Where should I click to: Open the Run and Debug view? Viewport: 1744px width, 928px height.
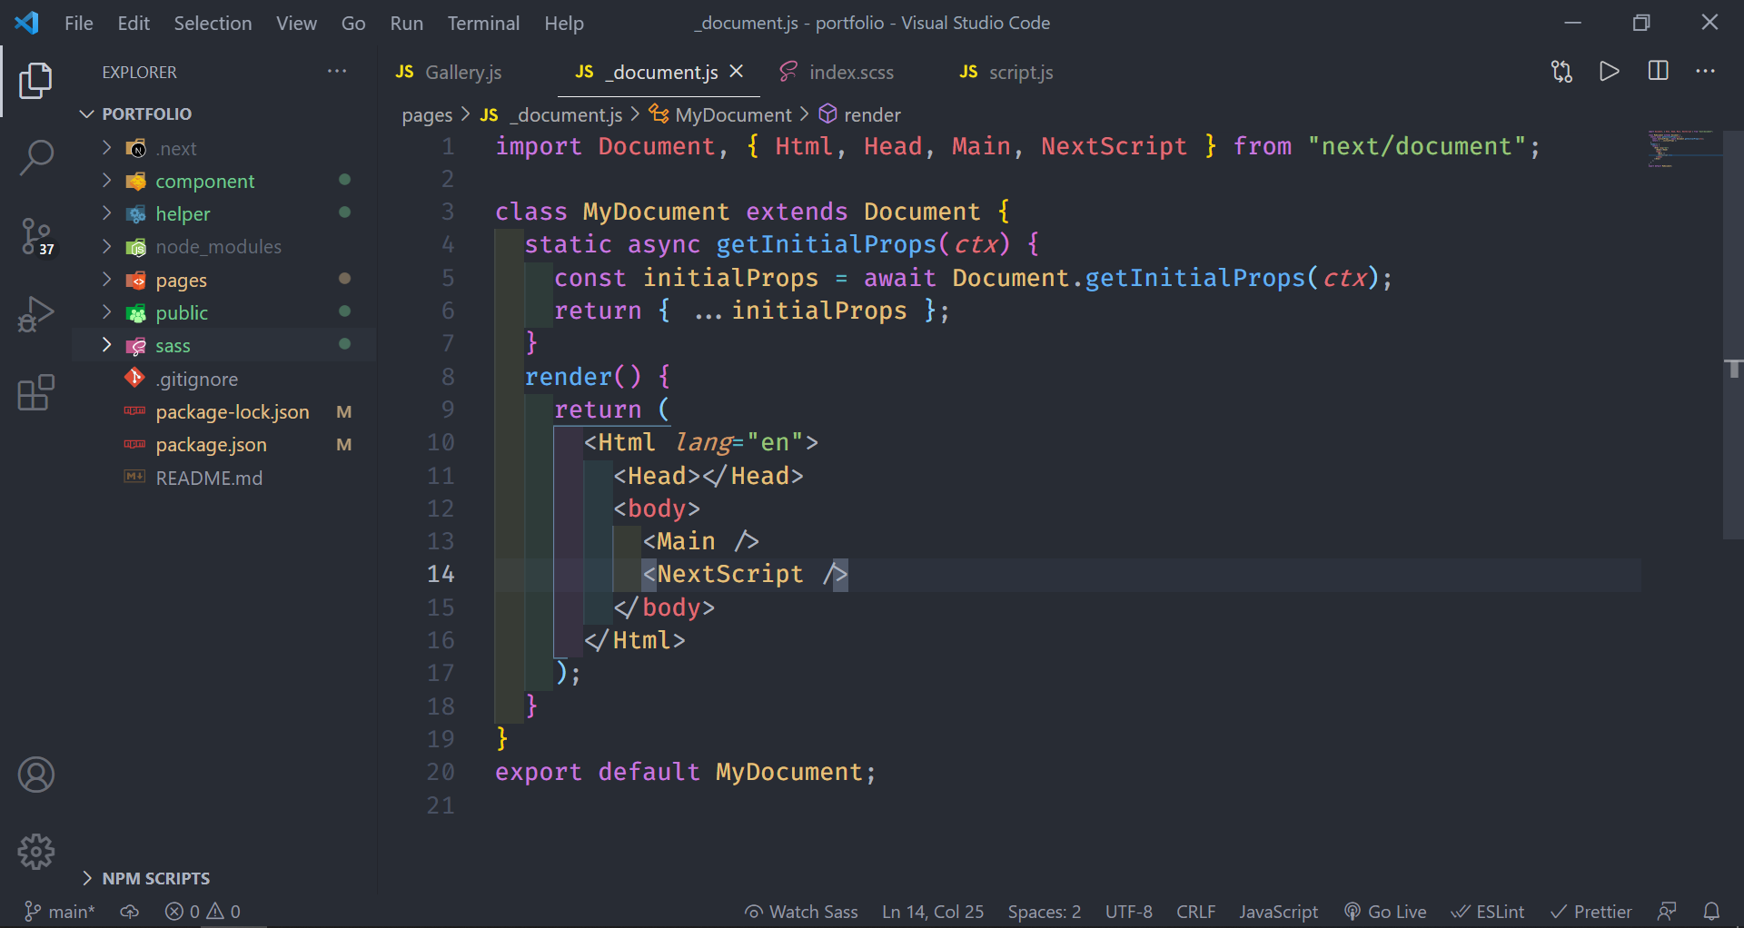(35, 314)
